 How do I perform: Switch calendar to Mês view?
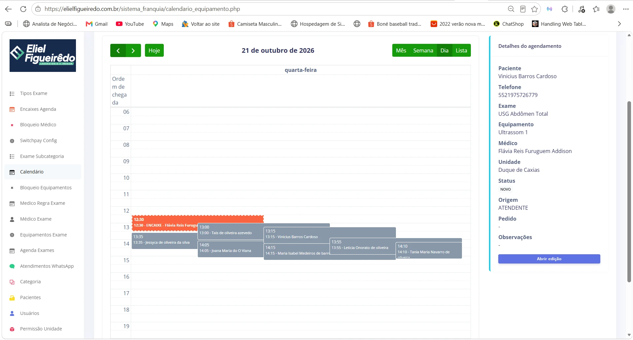pyautogui.click(x=401, y=50)
